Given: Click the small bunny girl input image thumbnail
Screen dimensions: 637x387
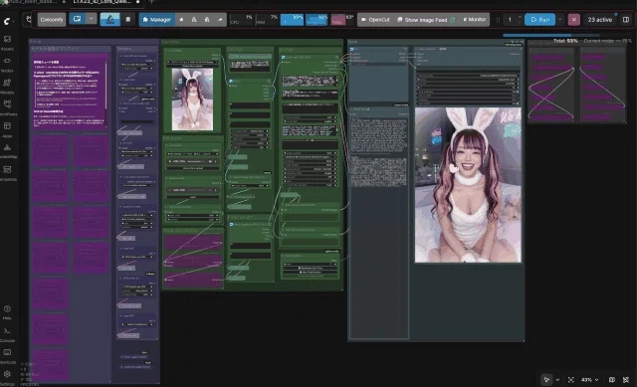Looking at the screenshot, I should [192, 99].
